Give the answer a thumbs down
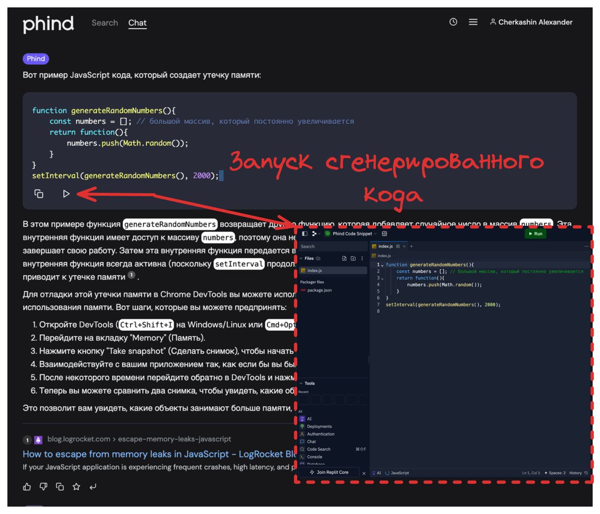 44,487
